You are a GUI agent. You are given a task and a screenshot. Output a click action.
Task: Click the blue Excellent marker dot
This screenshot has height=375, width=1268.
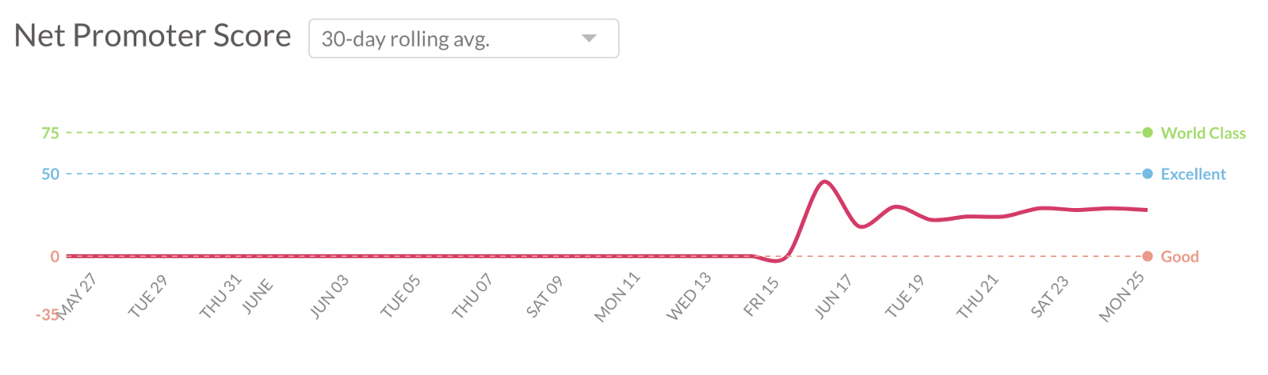[1147, 174]
